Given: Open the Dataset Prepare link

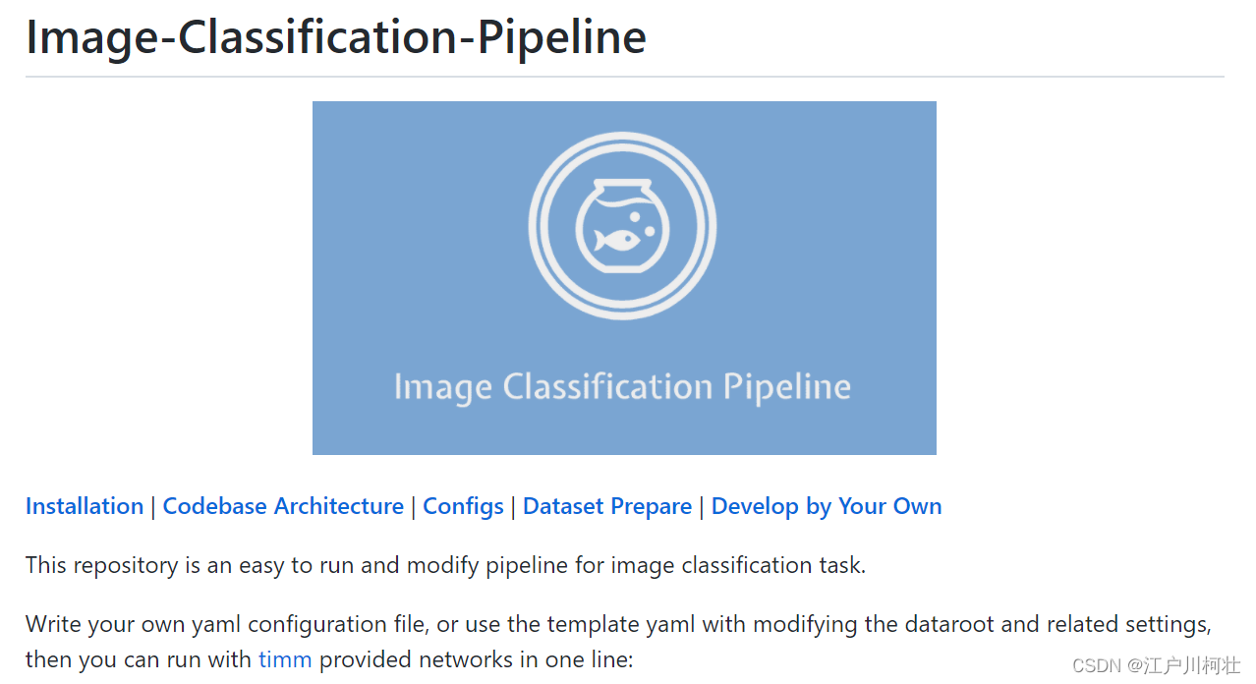Looking at the screenshot, I should 607,506.
